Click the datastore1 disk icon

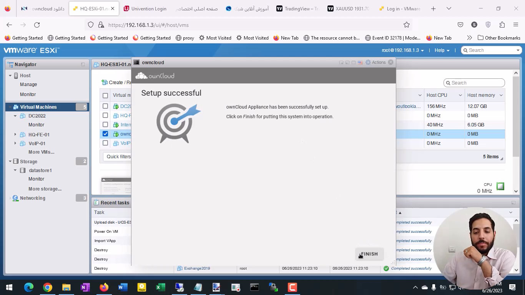tap(23, 170)
